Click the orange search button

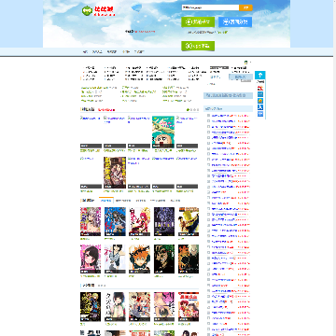point(245,7)
